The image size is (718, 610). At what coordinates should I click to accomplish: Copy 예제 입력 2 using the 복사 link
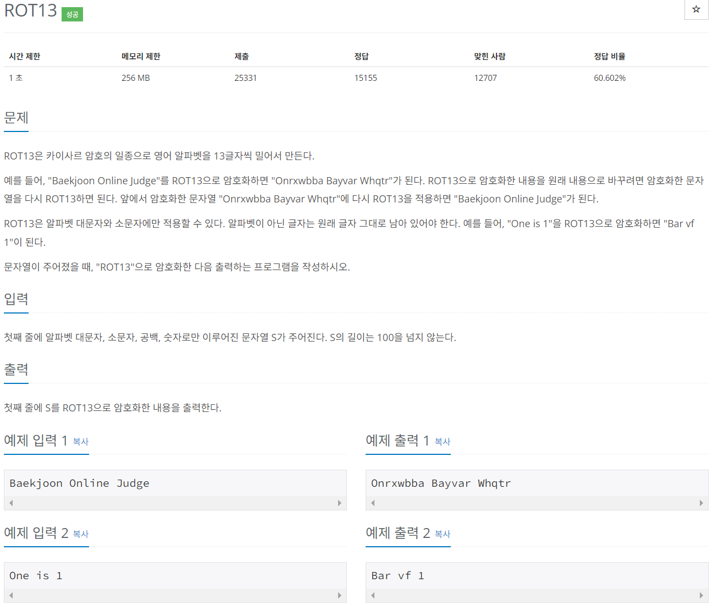[x=80, y=534]
